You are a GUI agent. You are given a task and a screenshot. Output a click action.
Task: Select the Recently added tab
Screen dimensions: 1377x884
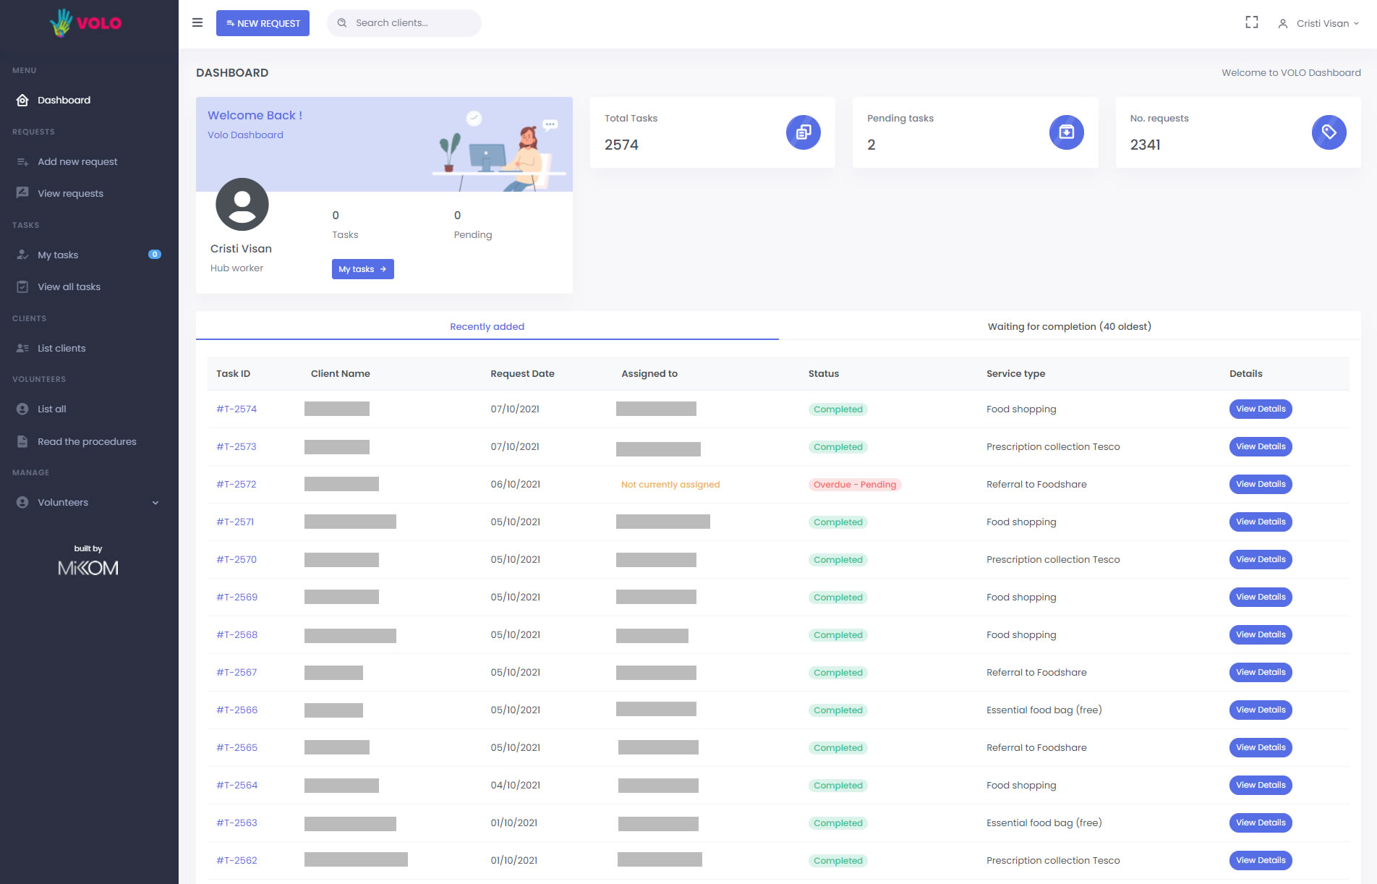[487, 326]
